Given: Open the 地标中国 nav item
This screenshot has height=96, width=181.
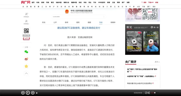Looking at the screenshot, I should point(59,3).
